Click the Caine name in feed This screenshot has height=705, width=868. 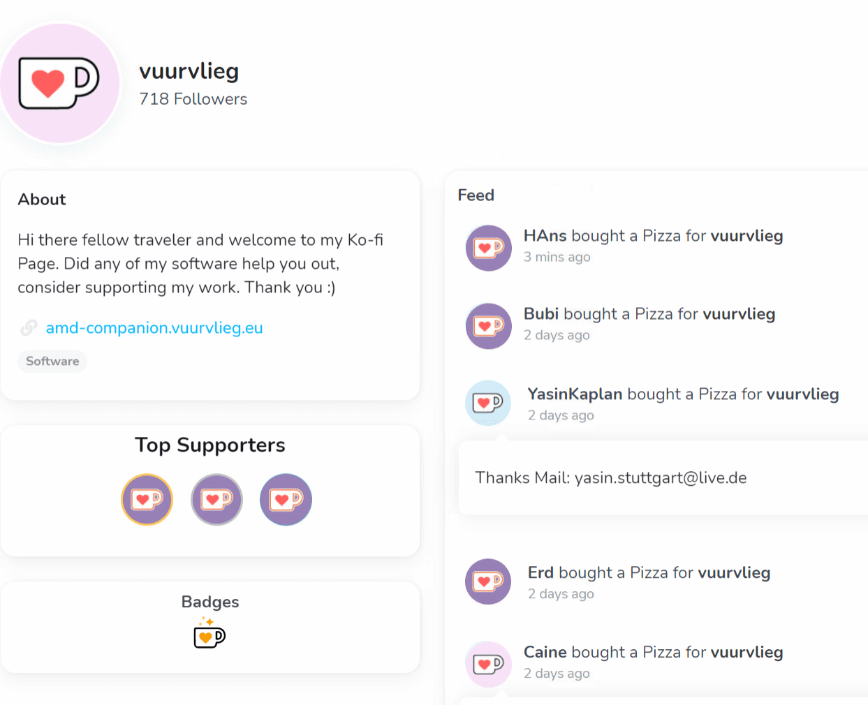[x=545, y=652]
